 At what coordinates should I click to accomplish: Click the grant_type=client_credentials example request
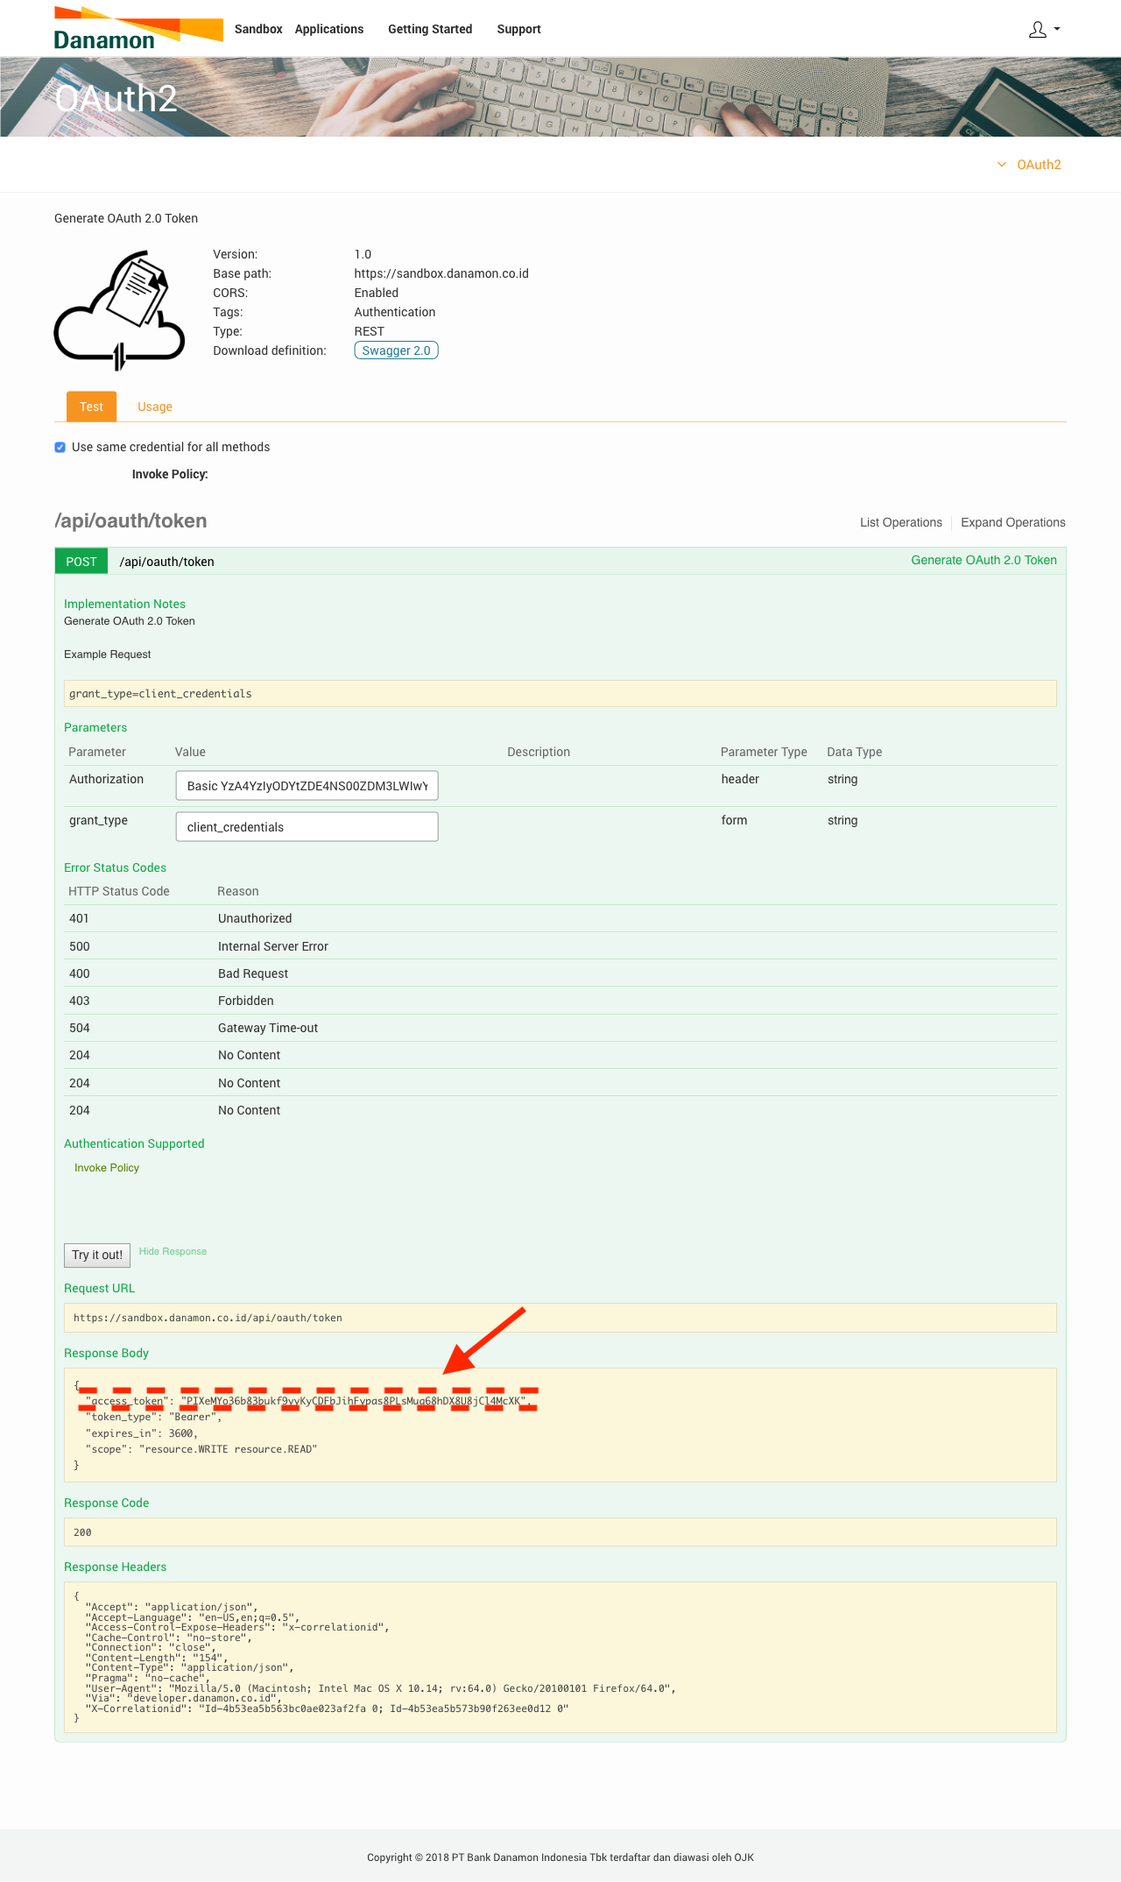(x=560, y=694)
